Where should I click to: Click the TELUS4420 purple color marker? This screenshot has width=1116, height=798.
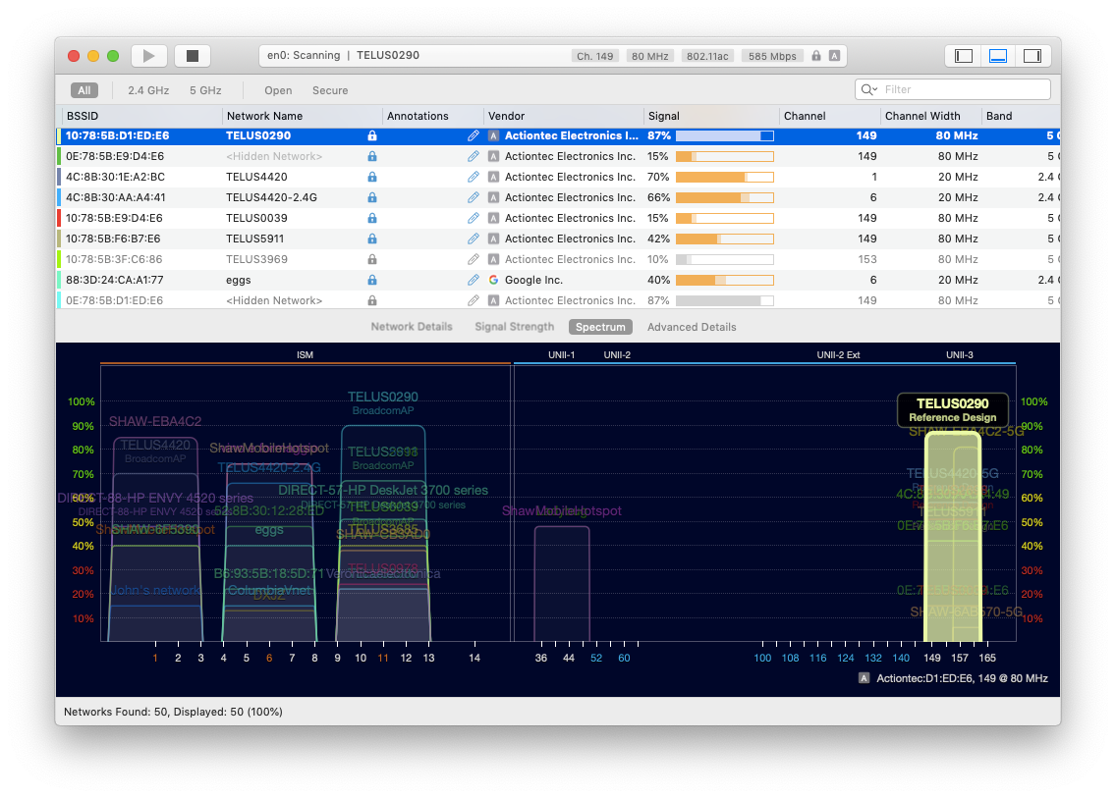pyautogui.click(x=58, y=177)
